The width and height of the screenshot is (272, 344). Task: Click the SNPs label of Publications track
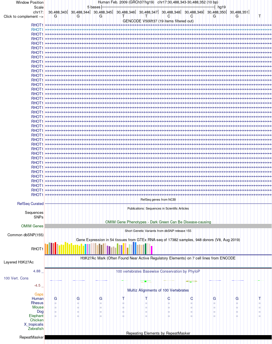click(x=39, y=217)
